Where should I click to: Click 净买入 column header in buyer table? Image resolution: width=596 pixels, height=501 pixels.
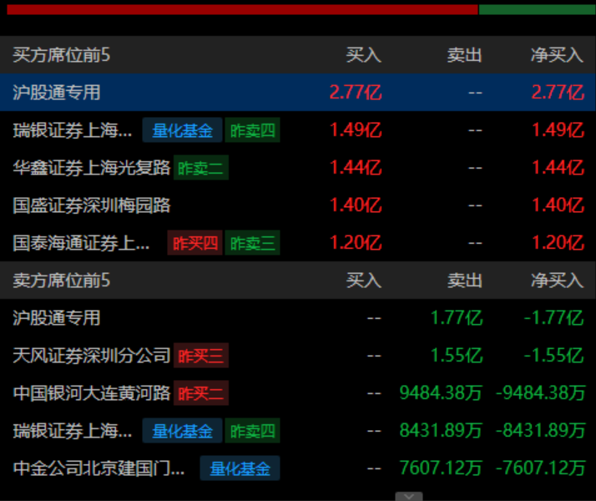tap(558, 55)
